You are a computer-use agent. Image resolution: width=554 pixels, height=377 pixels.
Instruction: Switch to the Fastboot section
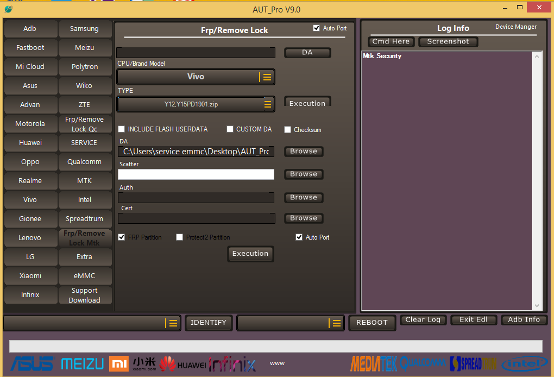30,48
